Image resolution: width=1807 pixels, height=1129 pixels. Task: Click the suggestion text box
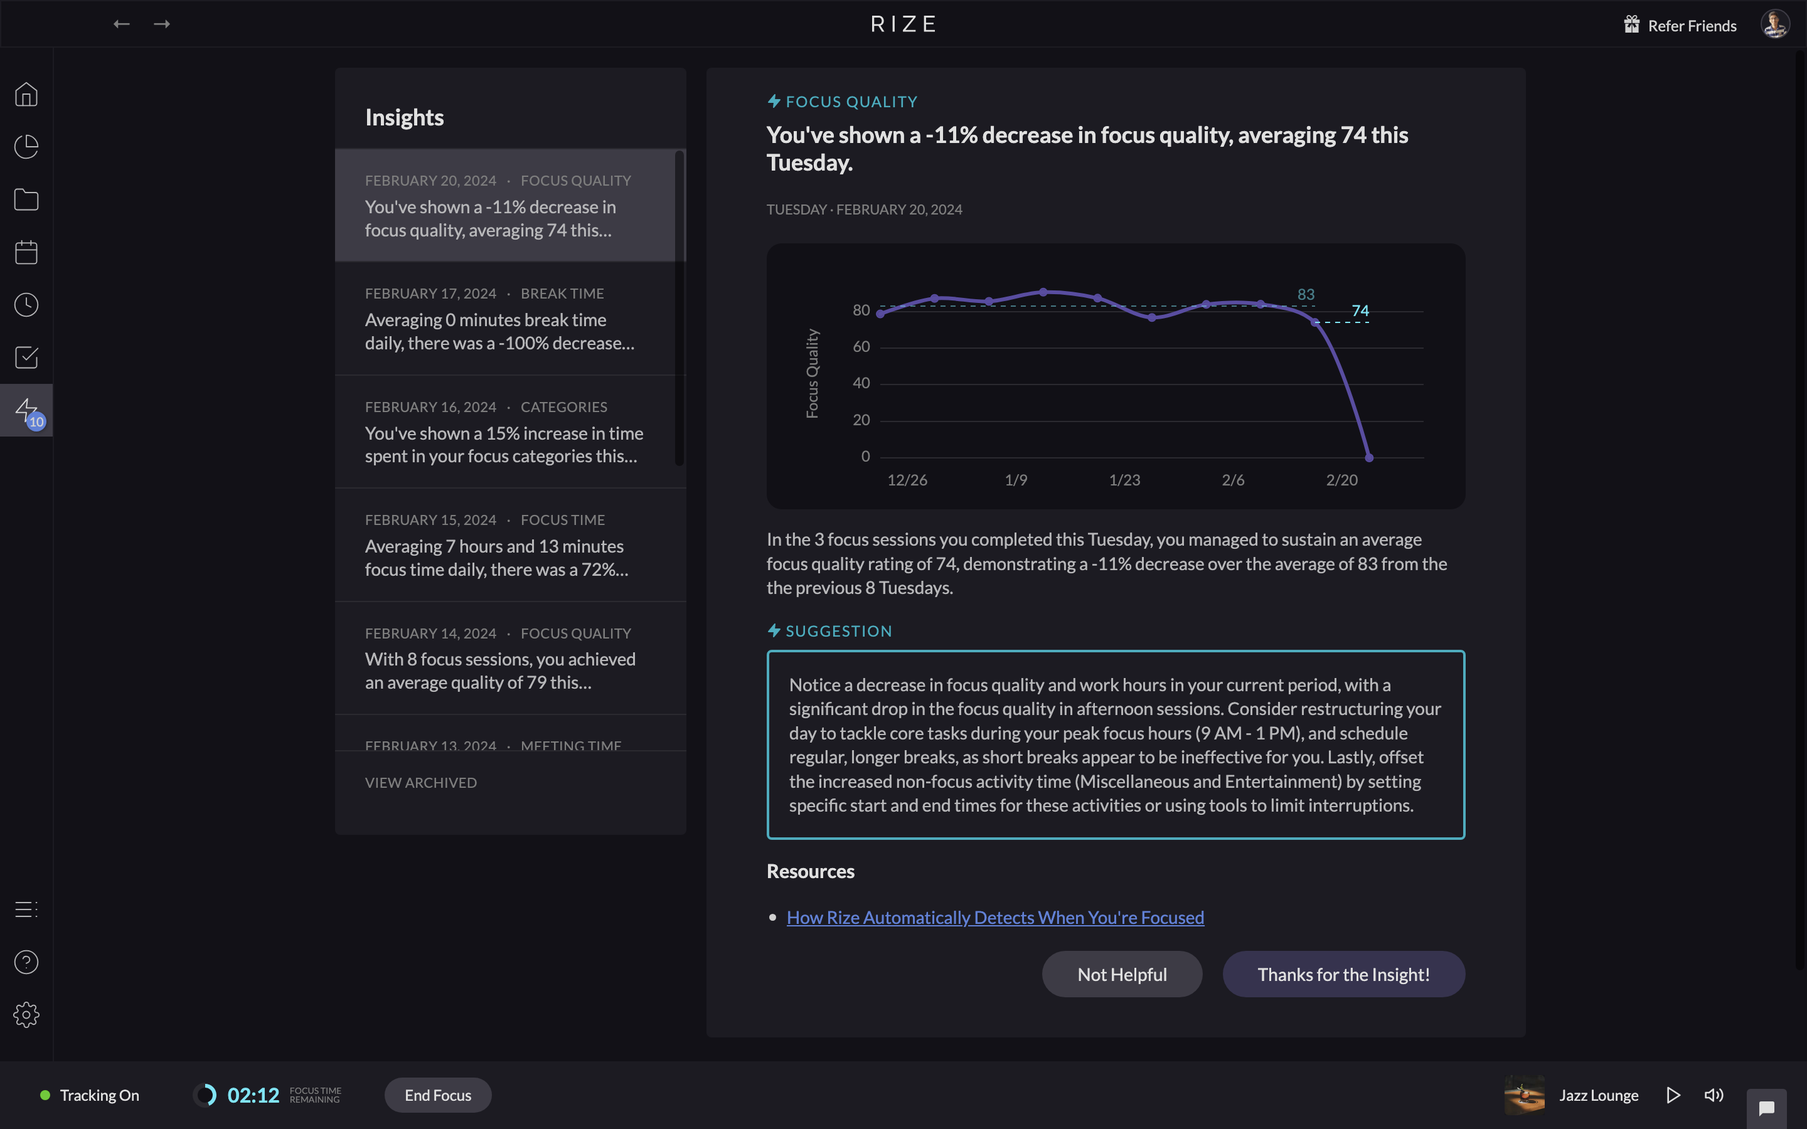point(1116,745)
